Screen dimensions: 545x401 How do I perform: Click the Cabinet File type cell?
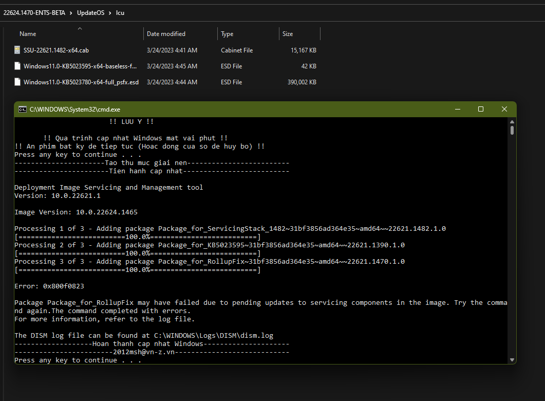237,50
